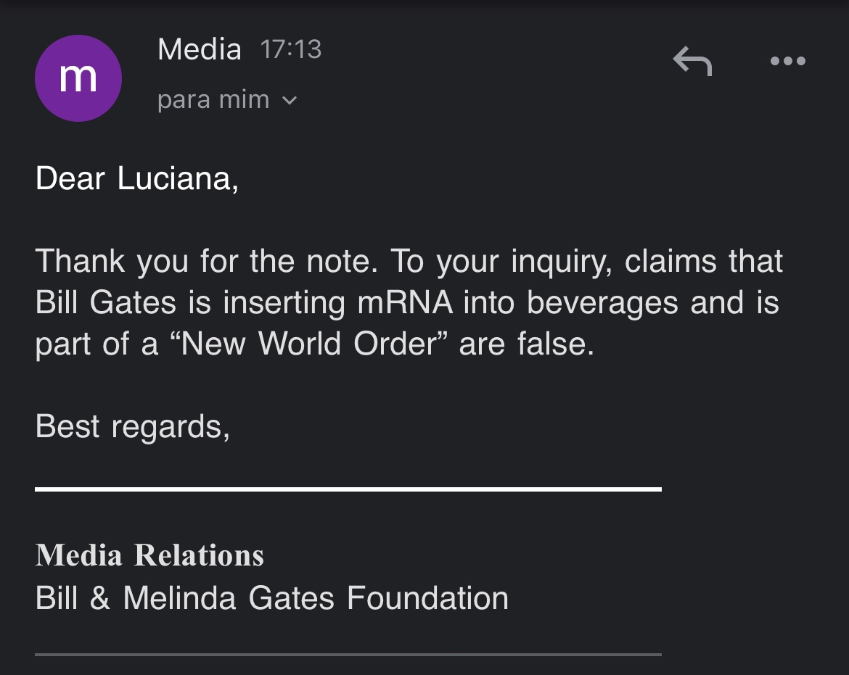Image resolution: width=849 pixels, height=675 pixels.
Task: Click the gray divider below the signature
Action: pyautogui.click(x=348, y=655)
